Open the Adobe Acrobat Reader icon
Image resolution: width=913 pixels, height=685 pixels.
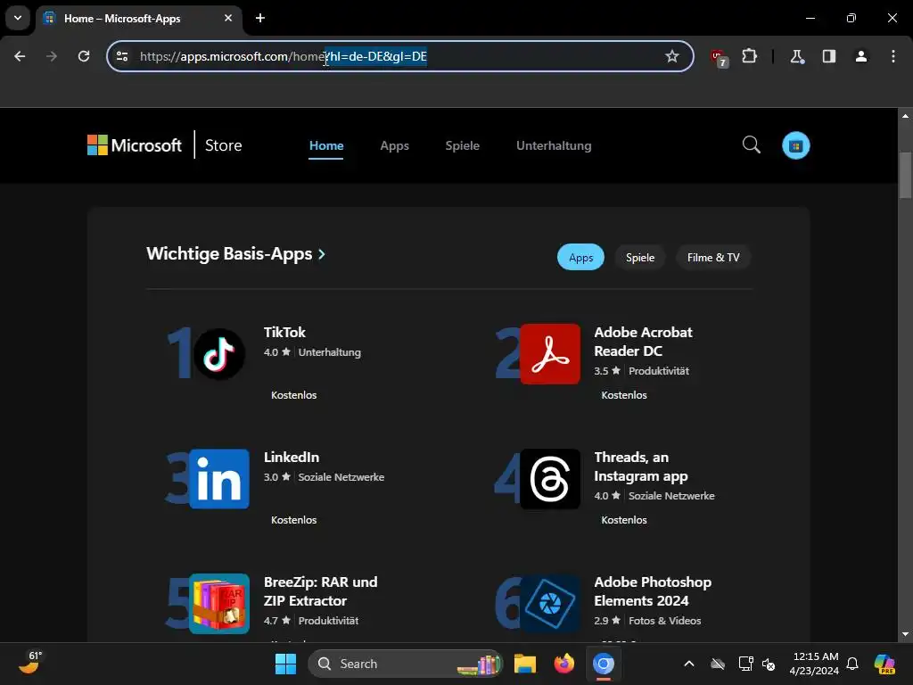[550, 354]
